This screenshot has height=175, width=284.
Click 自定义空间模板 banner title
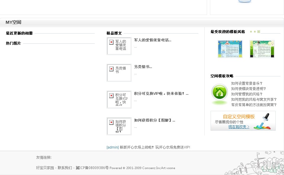pyautogui.click(x=239, y=116)
